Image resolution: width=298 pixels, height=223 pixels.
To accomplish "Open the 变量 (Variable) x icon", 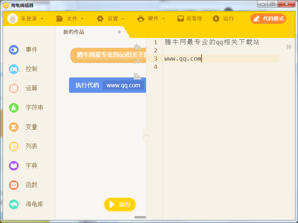I will [14, 127].
